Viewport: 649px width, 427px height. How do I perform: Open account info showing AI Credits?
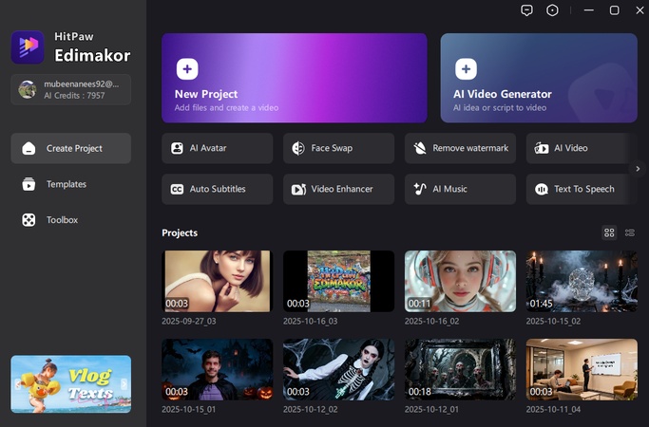coord(71,89)
